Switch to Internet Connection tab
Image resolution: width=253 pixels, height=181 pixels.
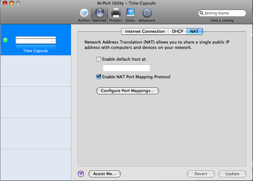point(145,31)
